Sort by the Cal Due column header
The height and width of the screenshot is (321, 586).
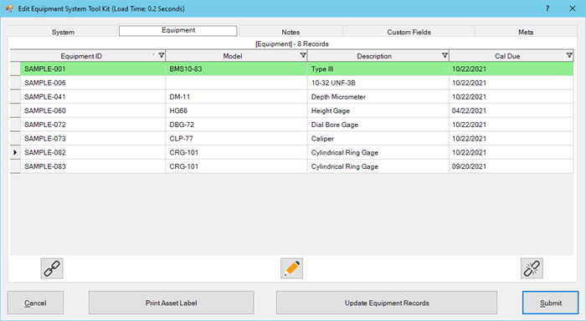(507, 56)
